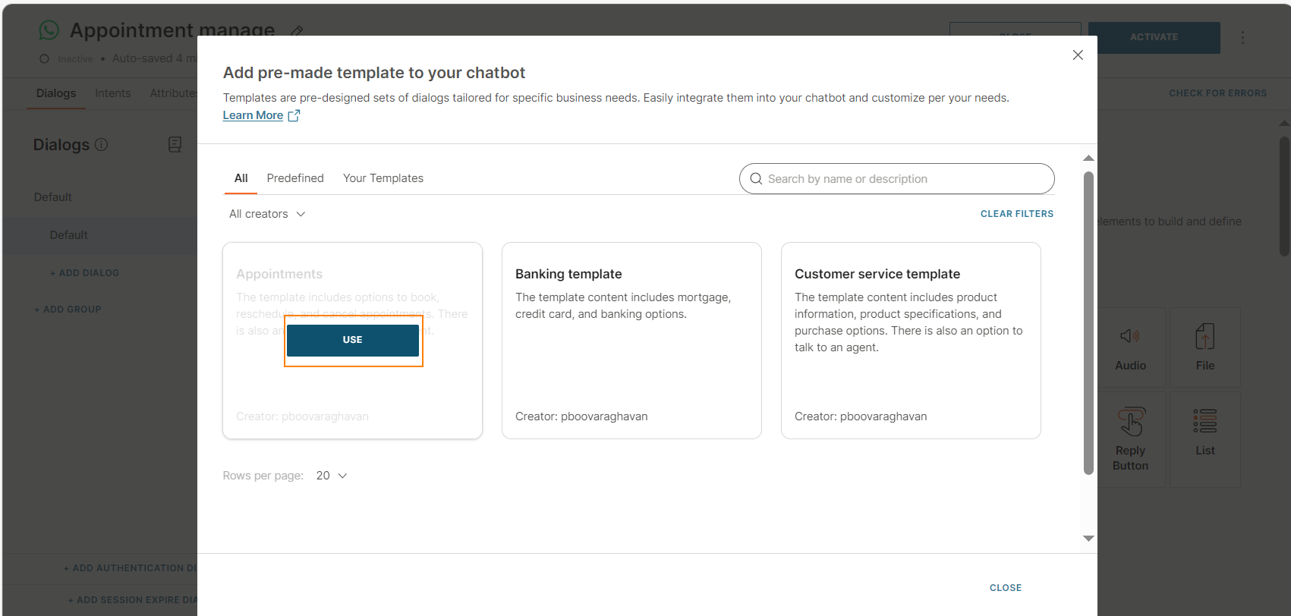Switch to the Your Templates tab
The height and width of the screenshot is (616, 1291).
[383, 178]
